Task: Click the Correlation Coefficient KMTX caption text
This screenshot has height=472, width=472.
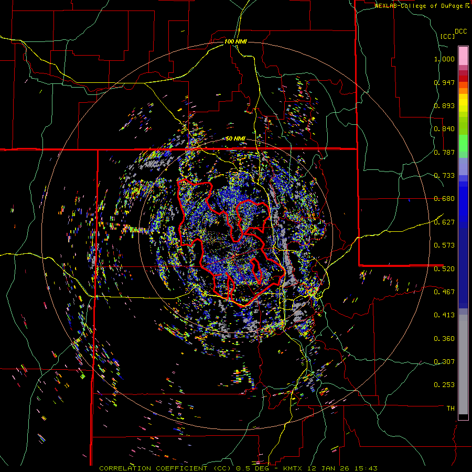Action: pyautogui.click(x=238, y=468)
